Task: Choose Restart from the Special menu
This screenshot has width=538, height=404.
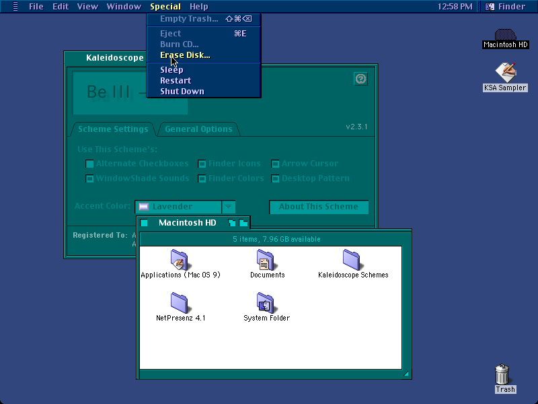Action: [204, 80]
